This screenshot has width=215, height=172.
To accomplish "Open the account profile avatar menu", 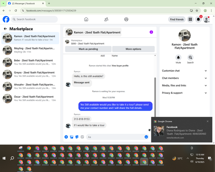I will tap(206, 19).
